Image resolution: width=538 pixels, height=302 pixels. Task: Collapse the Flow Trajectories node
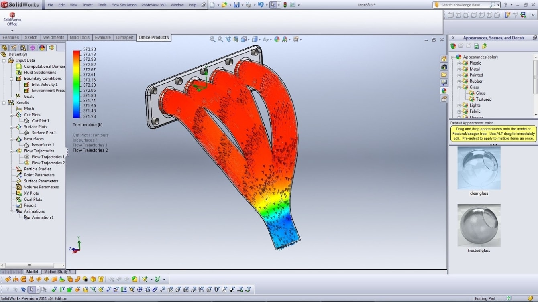coord(12,151)
